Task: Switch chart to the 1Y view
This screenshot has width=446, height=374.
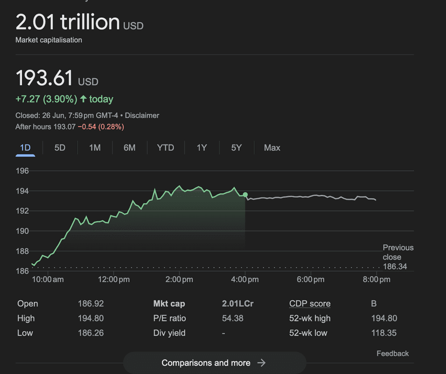Action: tap(201, 148)
